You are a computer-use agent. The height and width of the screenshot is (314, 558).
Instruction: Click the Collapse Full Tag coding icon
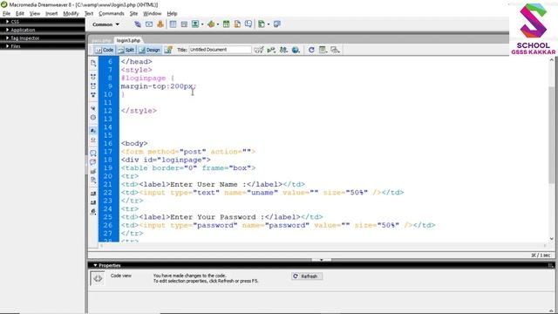tap(93, 77)
